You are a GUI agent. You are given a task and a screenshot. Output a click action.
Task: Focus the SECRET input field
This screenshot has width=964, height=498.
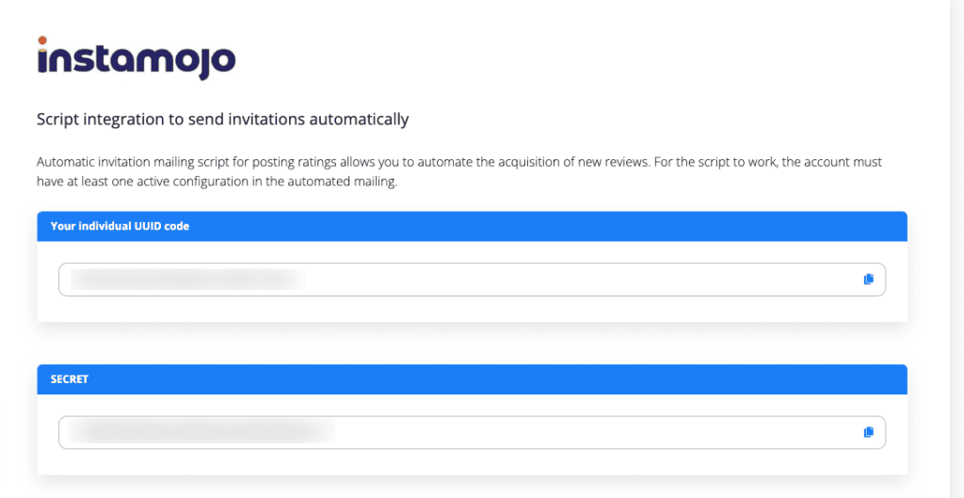(471, 432)
